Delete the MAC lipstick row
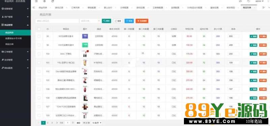The image size is (270, 126). (x=263, y=54)
